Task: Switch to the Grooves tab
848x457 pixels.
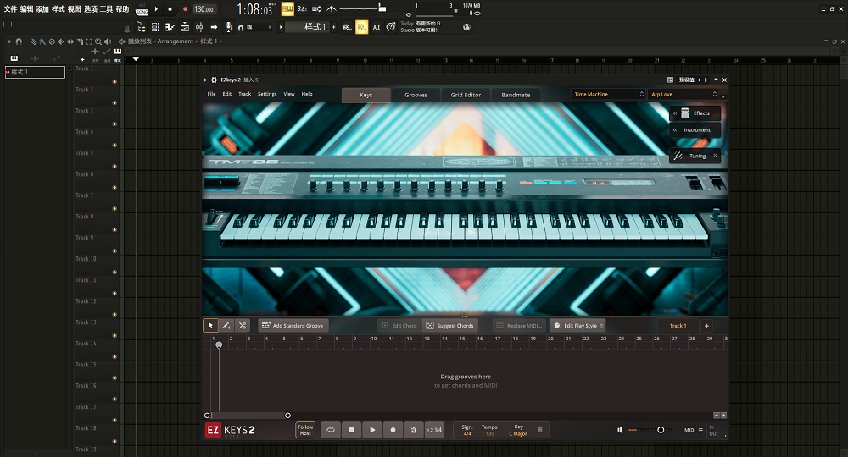Action: pyautogui.click(x=416, y=95)
